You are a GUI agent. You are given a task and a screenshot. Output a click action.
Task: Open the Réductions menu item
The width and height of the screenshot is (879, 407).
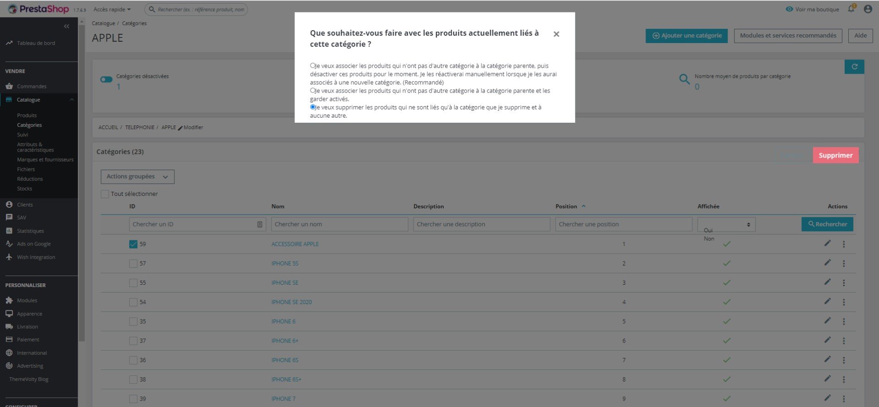(x=30, y=179)
